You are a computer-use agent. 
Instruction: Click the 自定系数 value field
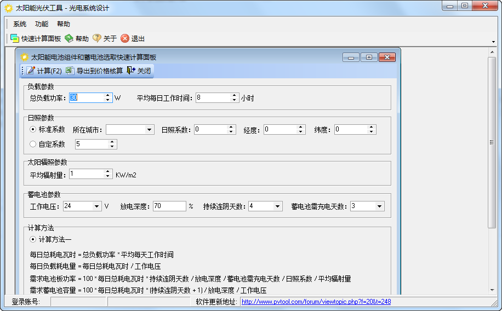coord(92,144)
